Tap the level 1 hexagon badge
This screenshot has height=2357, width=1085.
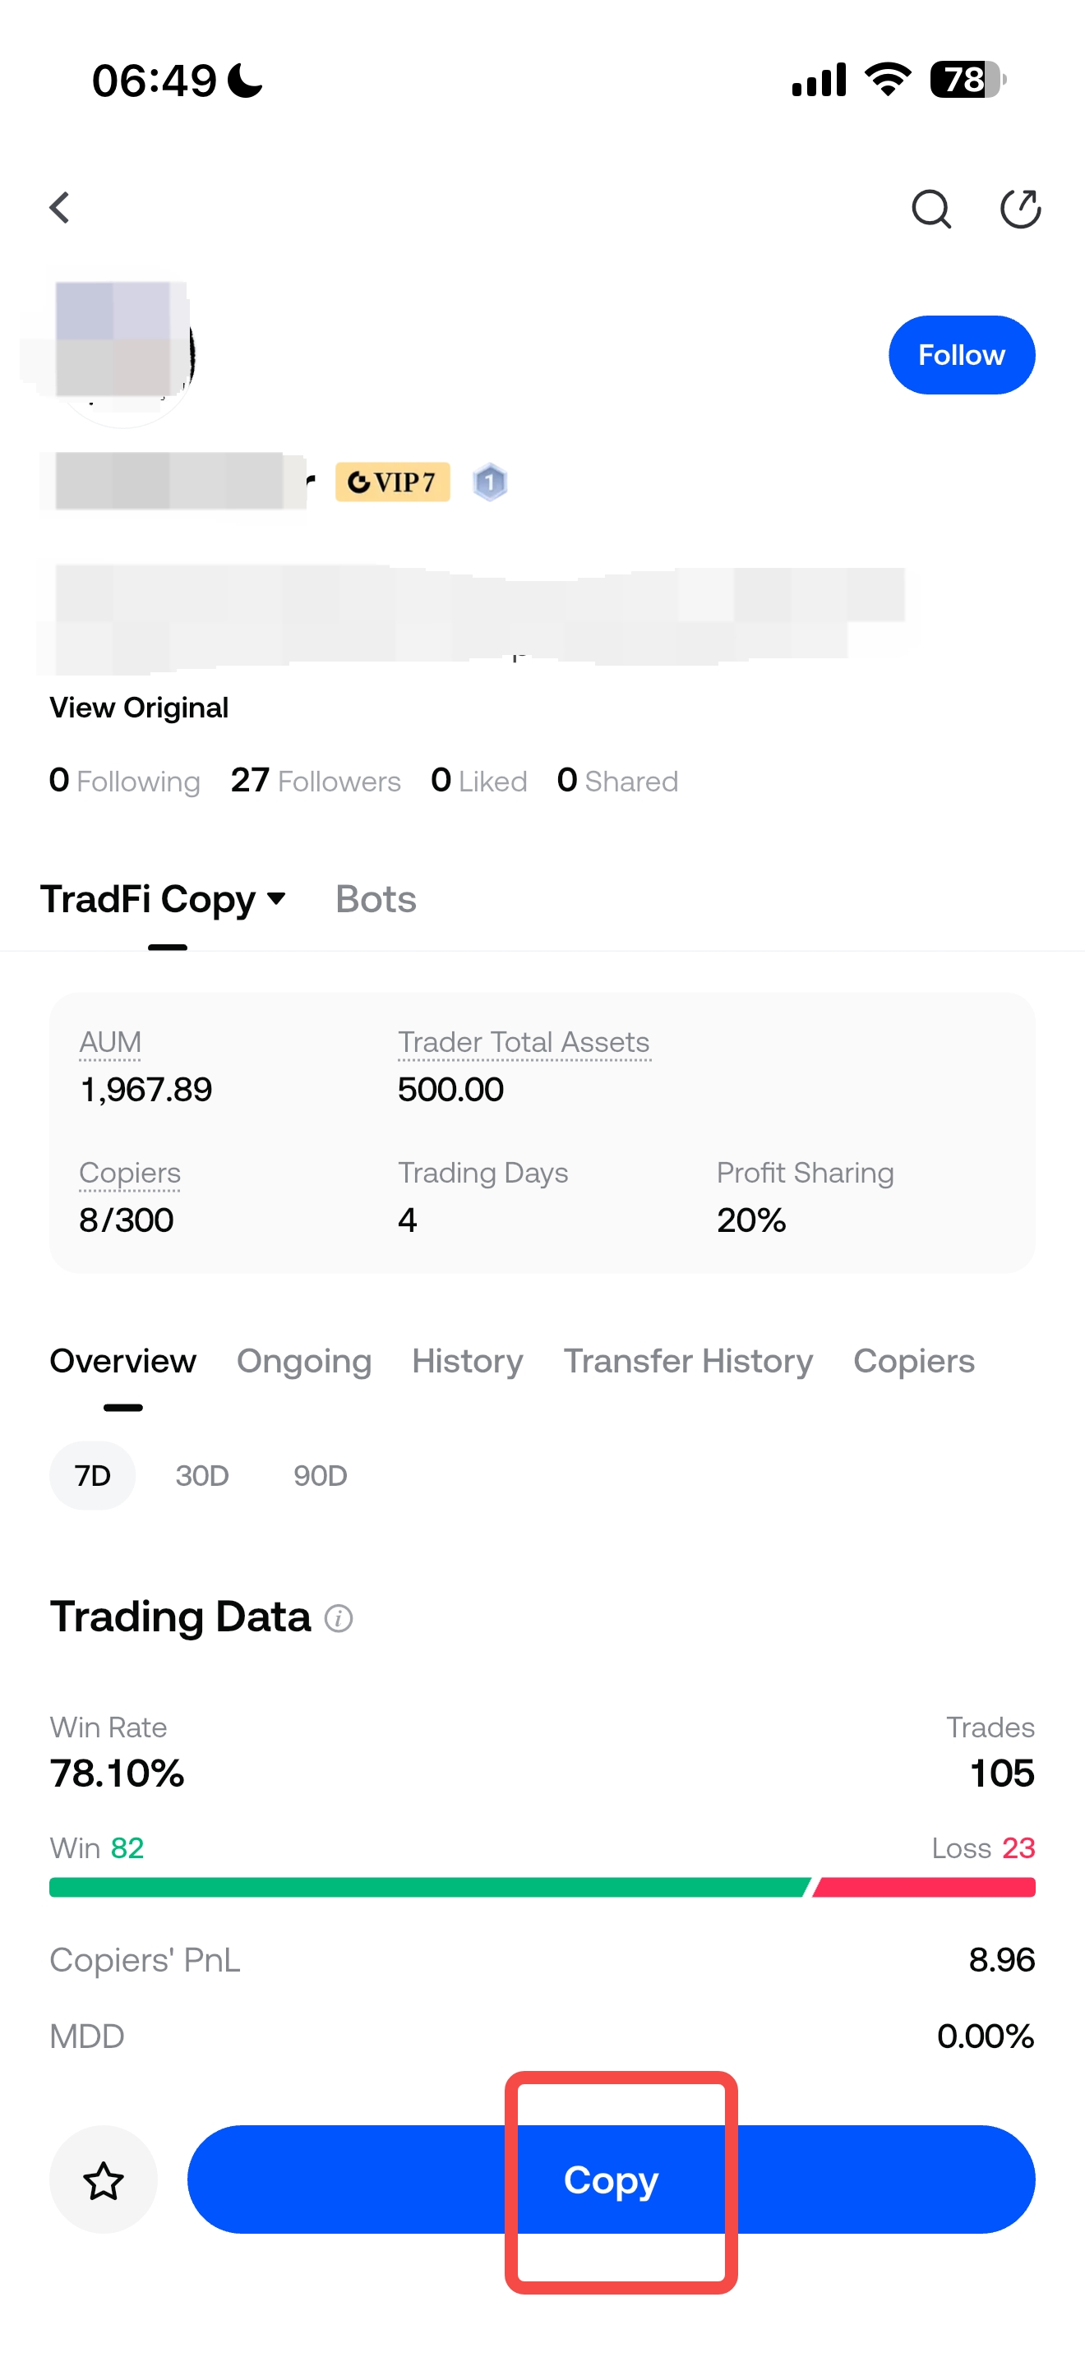click(489, 482)
